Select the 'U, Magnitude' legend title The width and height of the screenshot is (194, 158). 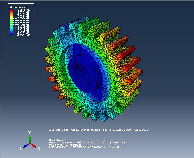point(18,7)
